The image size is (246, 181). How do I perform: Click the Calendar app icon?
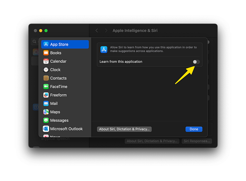tap(46, 61)
